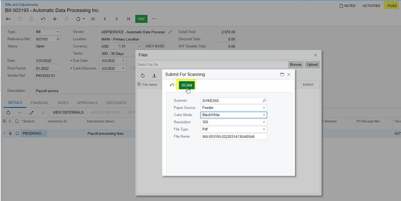Go to the previous record
Image resolution: width=401 pixels, height=201 pixels.
[105, 19]
